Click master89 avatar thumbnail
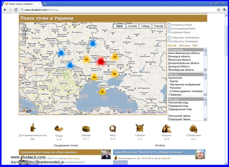The image size is (229, 167). tap(200, 154)
